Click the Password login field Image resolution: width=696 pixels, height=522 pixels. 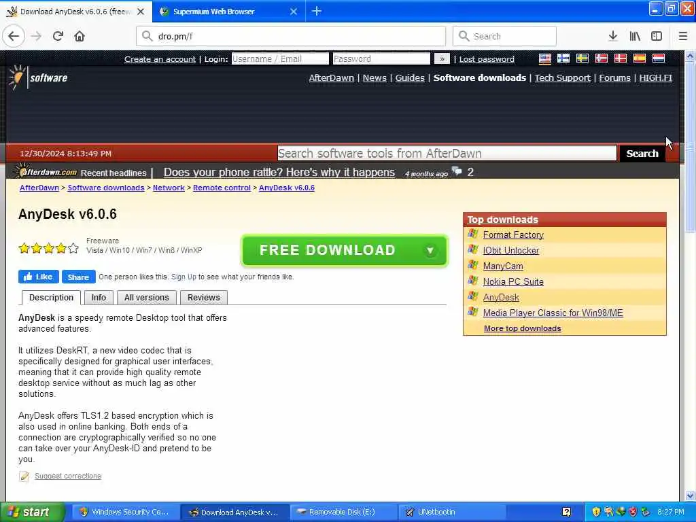(x=381, y=58)
